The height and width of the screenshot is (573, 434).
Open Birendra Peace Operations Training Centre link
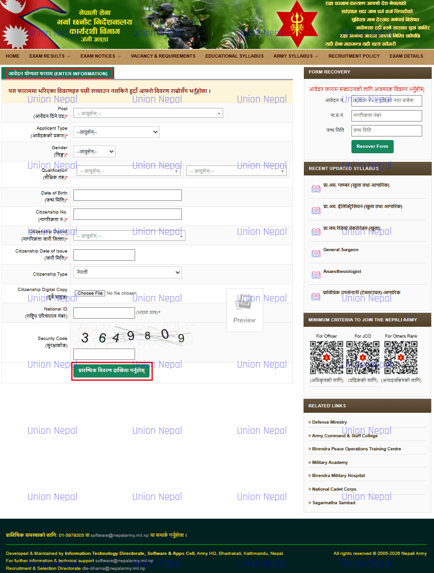coord(356,449)
